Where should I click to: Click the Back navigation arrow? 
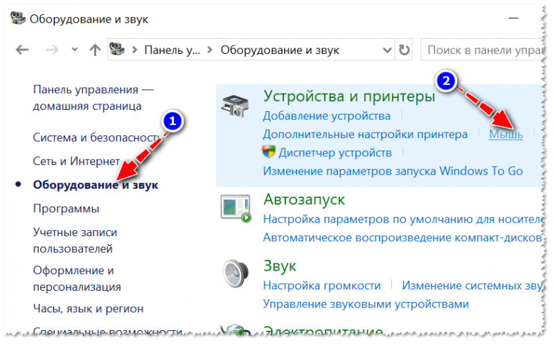click(x=22, y=50)
